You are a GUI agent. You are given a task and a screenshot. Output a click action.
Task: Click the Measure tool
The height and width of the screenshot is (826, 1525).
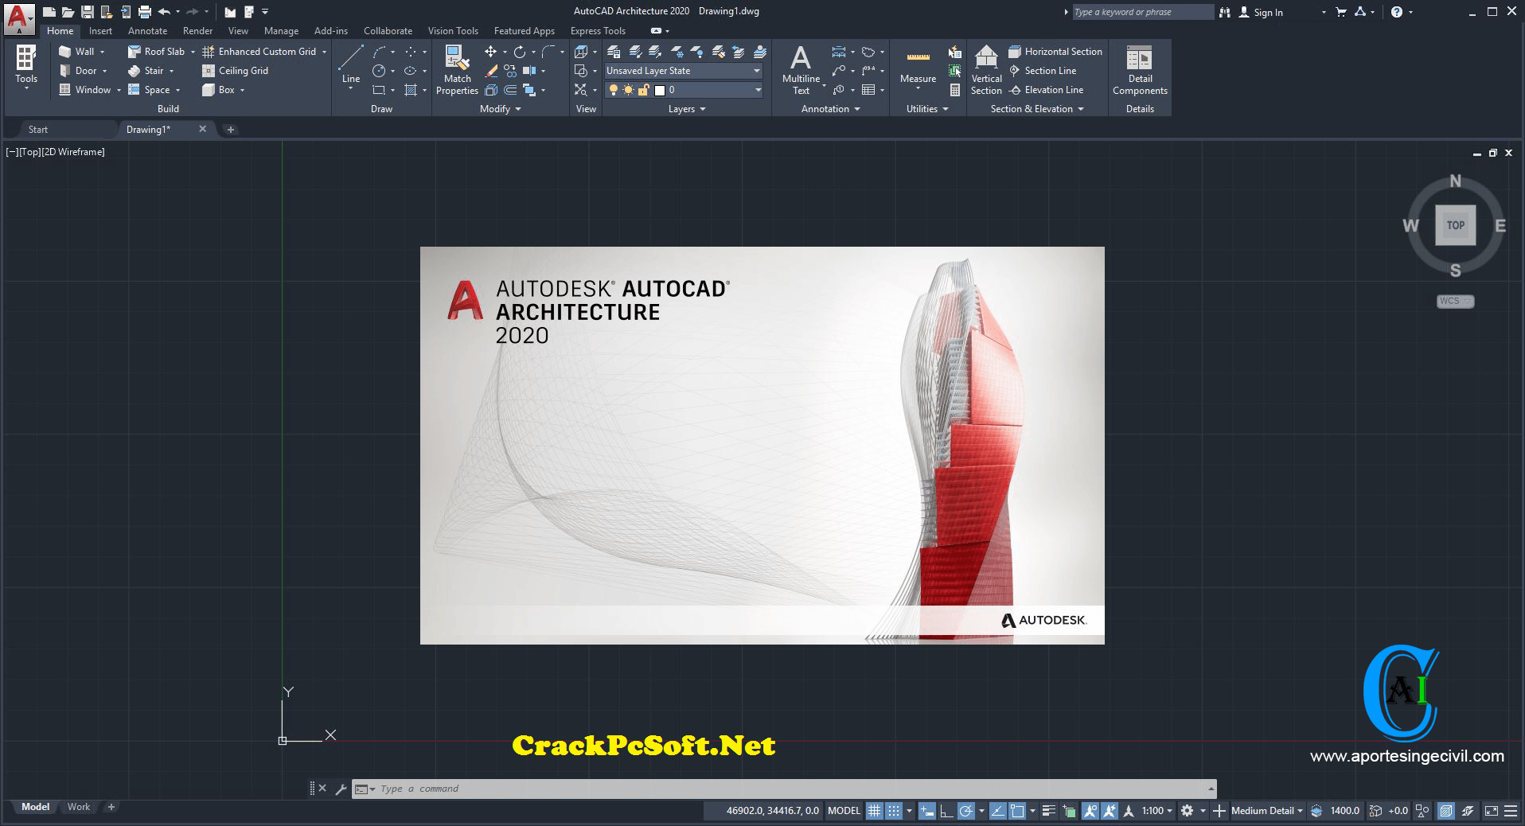pyautogui.click(x=918, y=67)
